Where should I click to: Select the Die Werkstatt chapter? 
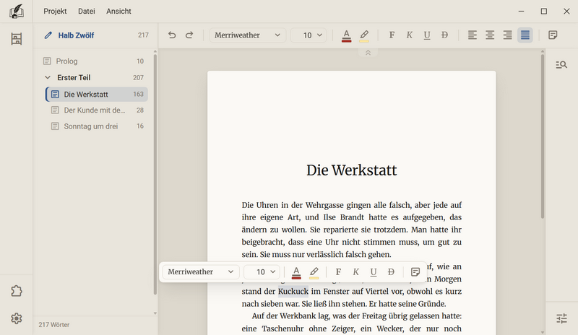pos(97,95)
